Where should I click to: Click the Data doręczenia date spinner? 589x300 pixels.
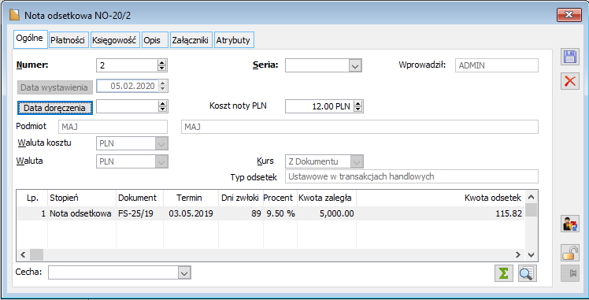click(162, 106)
